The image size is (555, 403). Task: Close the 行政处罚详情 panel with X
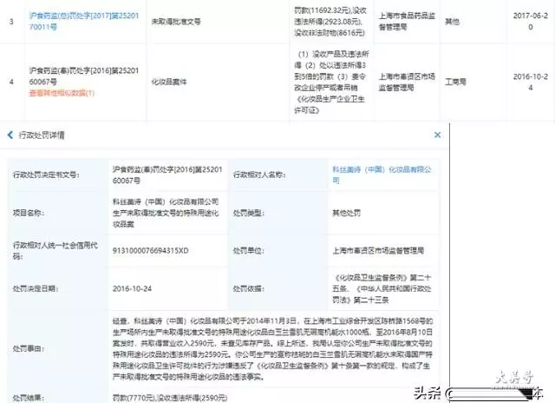point(437,135)
